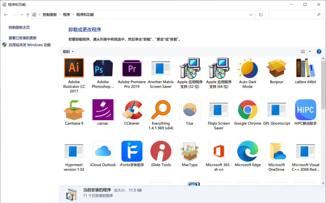Navigate to 控制面板 breadcrumb

50,15
